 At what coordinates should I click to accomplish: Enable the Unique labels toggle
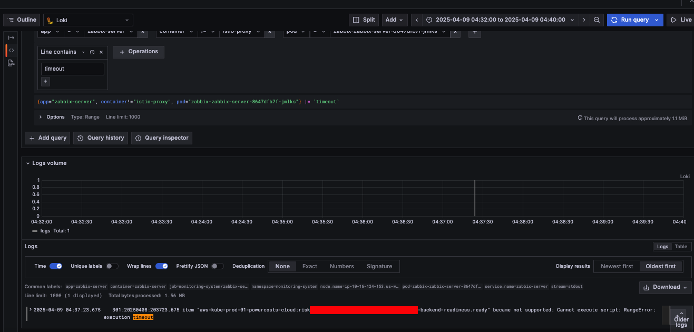click(x=112, y=266)
